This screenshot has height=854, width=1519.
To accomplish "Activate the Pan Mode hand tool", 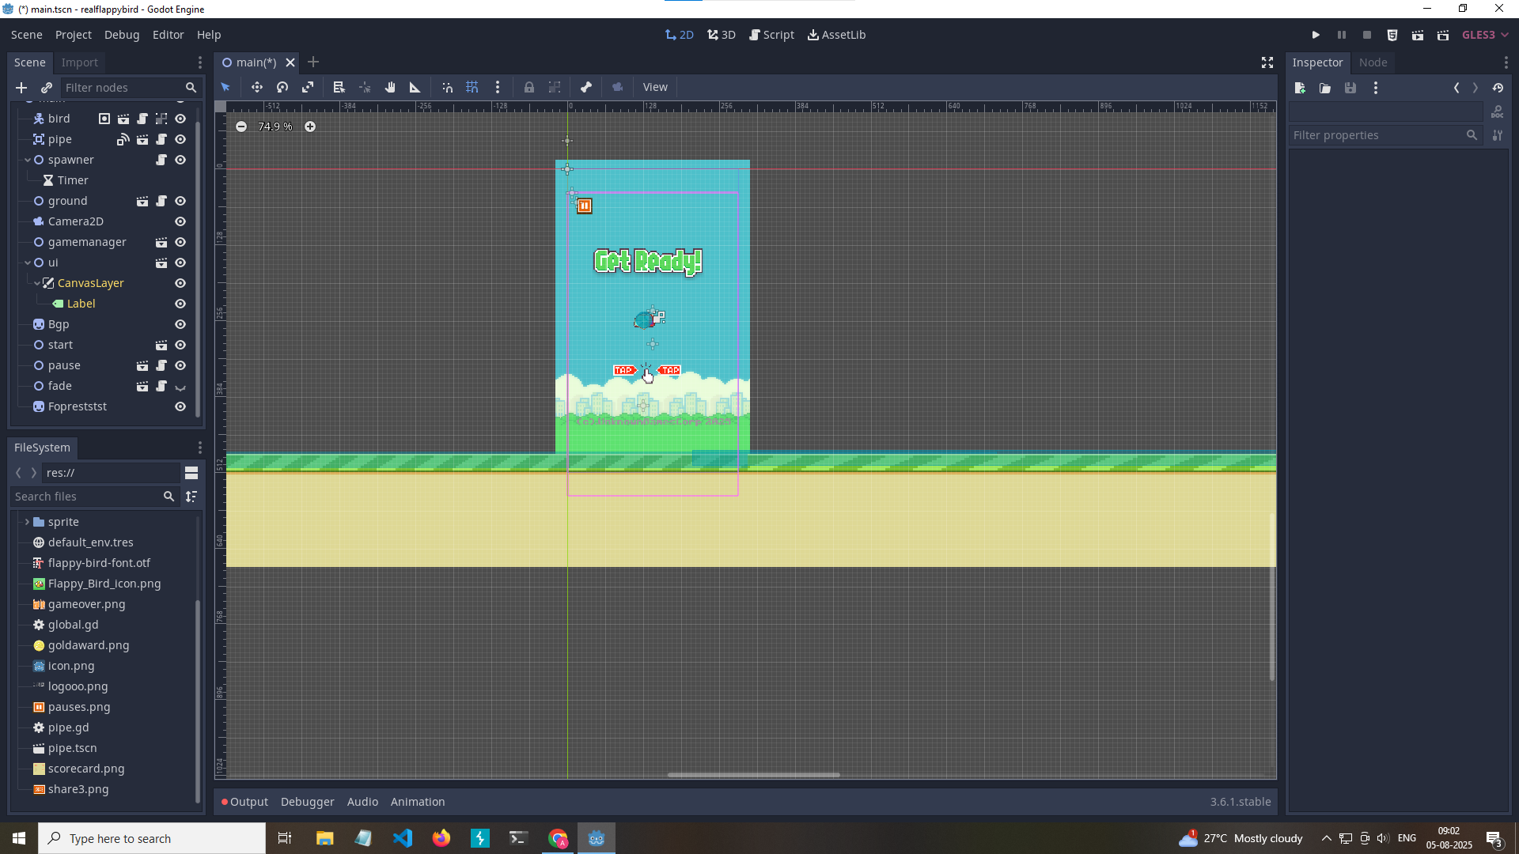I will pos(390,87).
